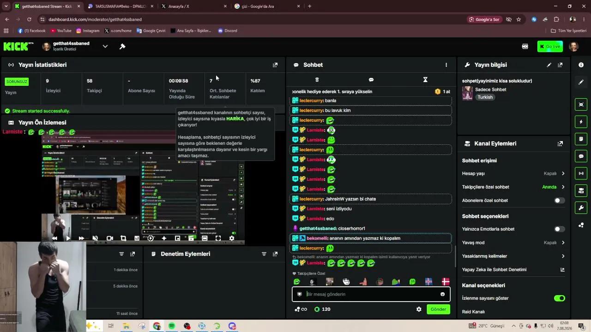Toggle Abonelere özel sohbet switch

tap(559, 201)
